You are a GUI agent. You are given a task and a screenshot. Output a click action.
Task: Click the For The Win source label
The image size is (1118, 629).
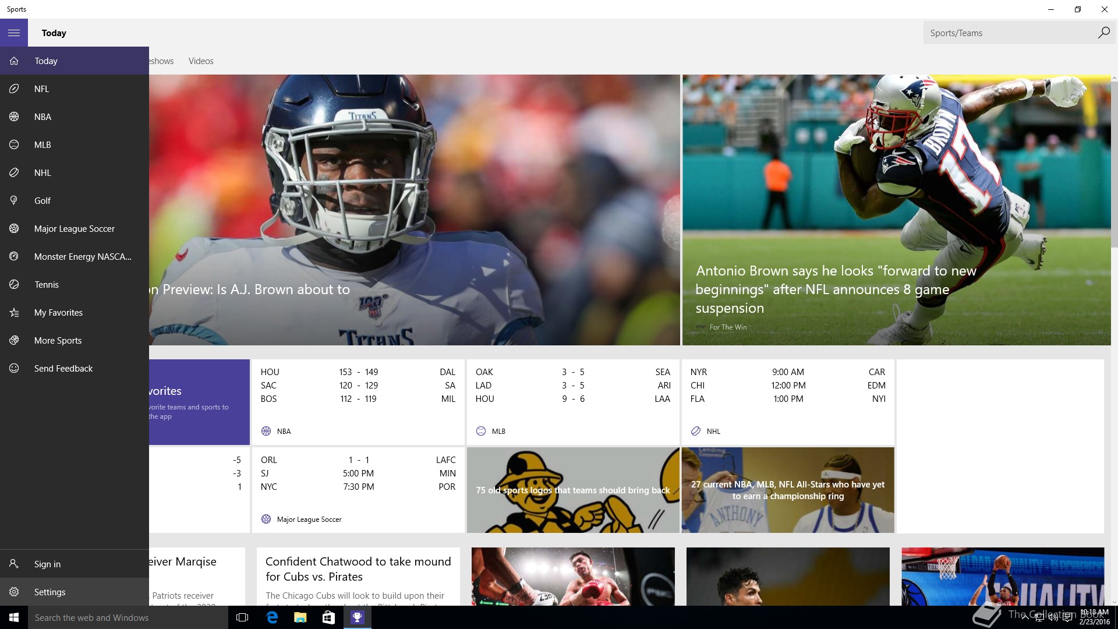(728, 327)
